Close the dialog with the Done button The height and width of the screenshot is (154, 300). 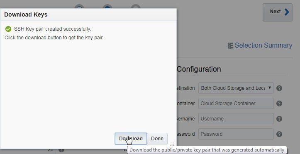(157, 139)
